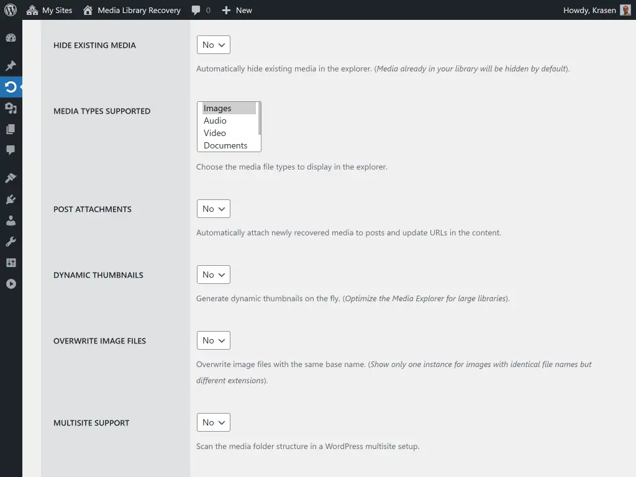Select Audio in the media types list
Screen dimensions: 636x477
(215, 120)
